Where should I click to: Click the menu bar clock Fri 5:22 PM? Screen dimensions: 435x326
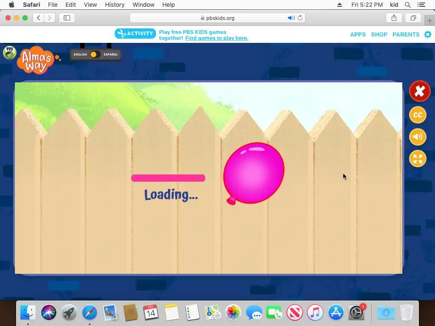tap(367, 5)
